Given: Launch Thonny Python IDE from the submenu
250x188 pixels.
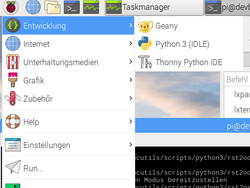Looking at the screenshot, I should [x=189, y=62].
